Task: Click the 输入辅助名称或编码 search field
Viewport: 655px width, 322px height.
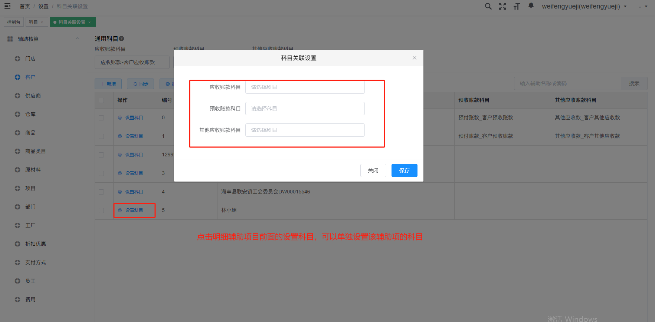Action: coord(567,83)
